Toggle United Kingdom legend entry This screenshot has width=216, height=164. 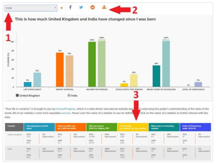click(x=28, y=95)
